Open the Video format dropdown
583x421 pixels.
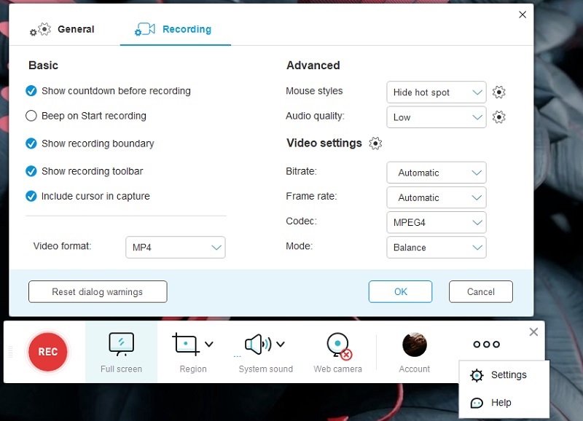pyautogui.click(x=175, y=247)
